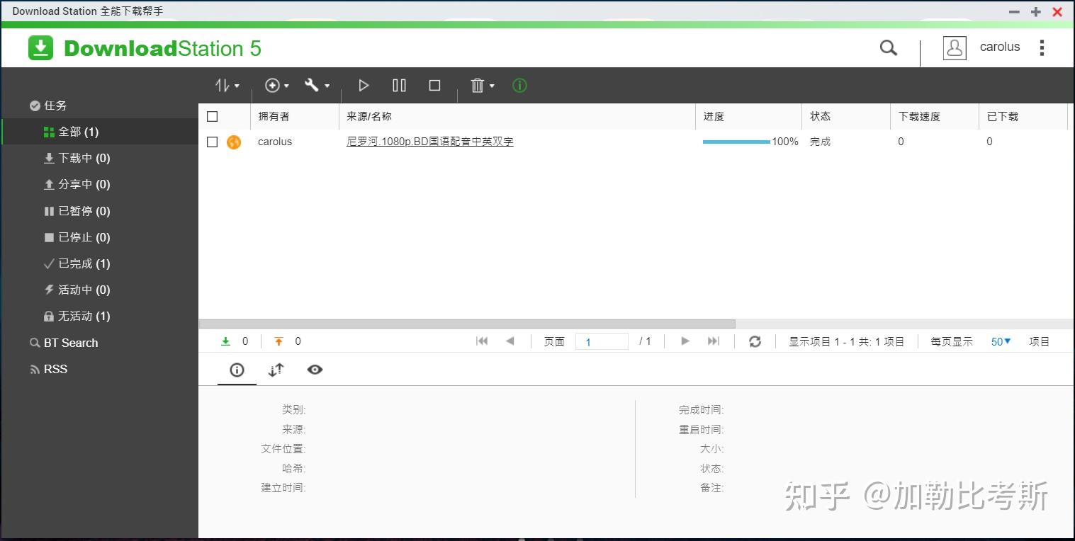Click the refresh icon near page navigation
The image size is (1075, 541).
(x=755, y=341)
